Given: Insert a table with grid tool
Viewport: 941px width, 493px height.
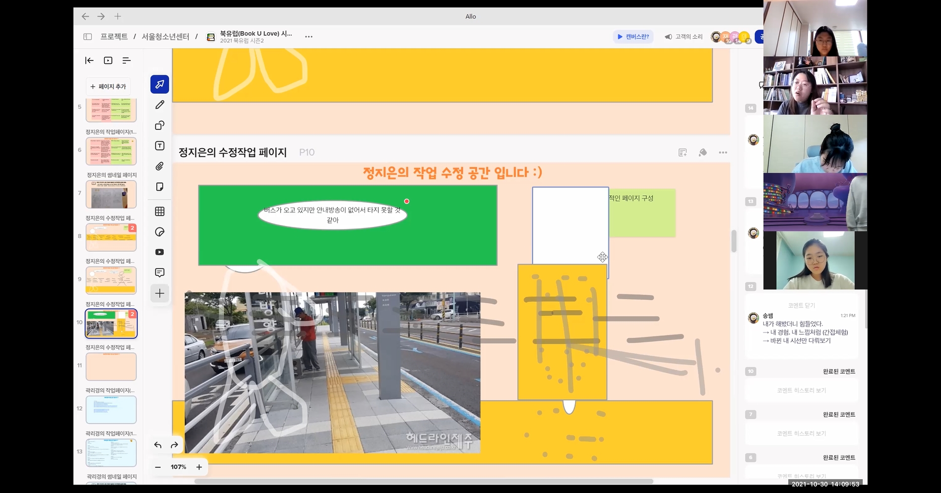Looking at the screenshot, I should [x=160, y=212].
